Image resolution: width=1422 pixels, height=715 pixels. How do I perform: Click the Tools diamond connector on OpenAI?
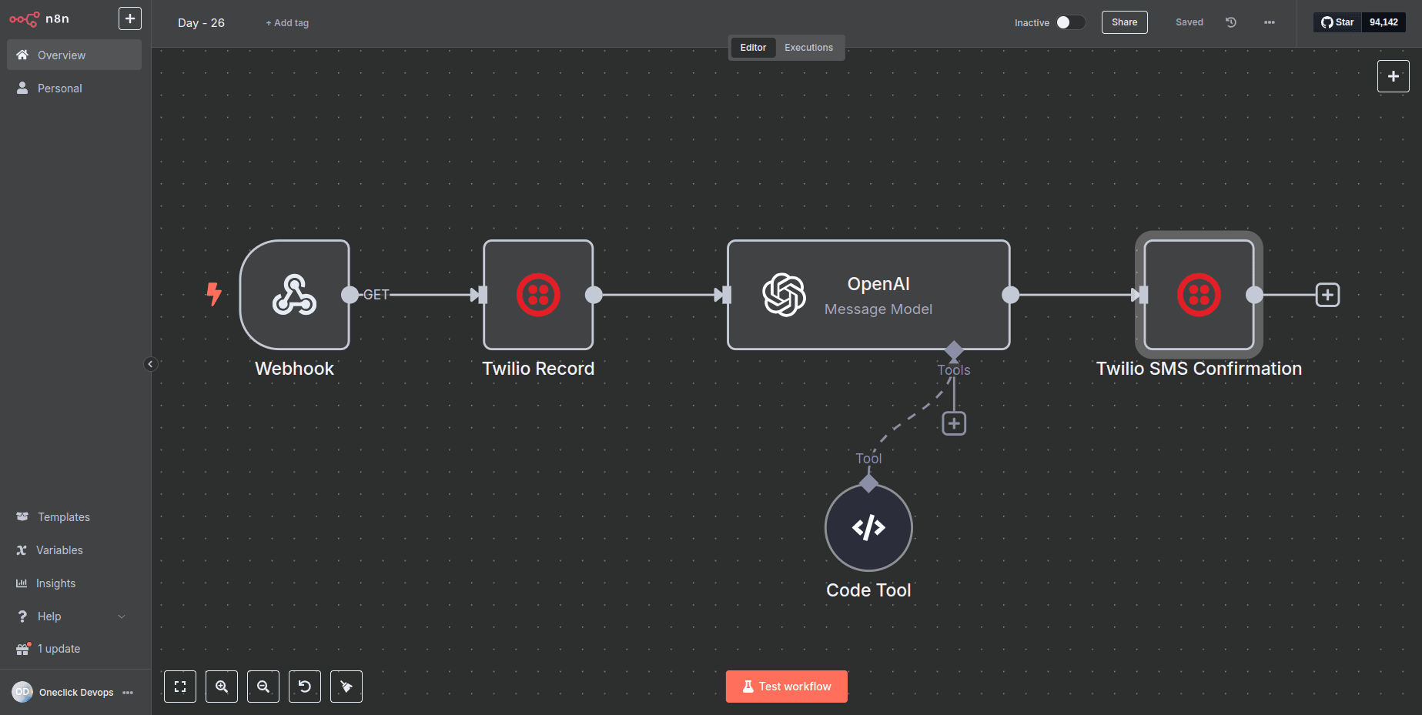click(x=954, y=350)
